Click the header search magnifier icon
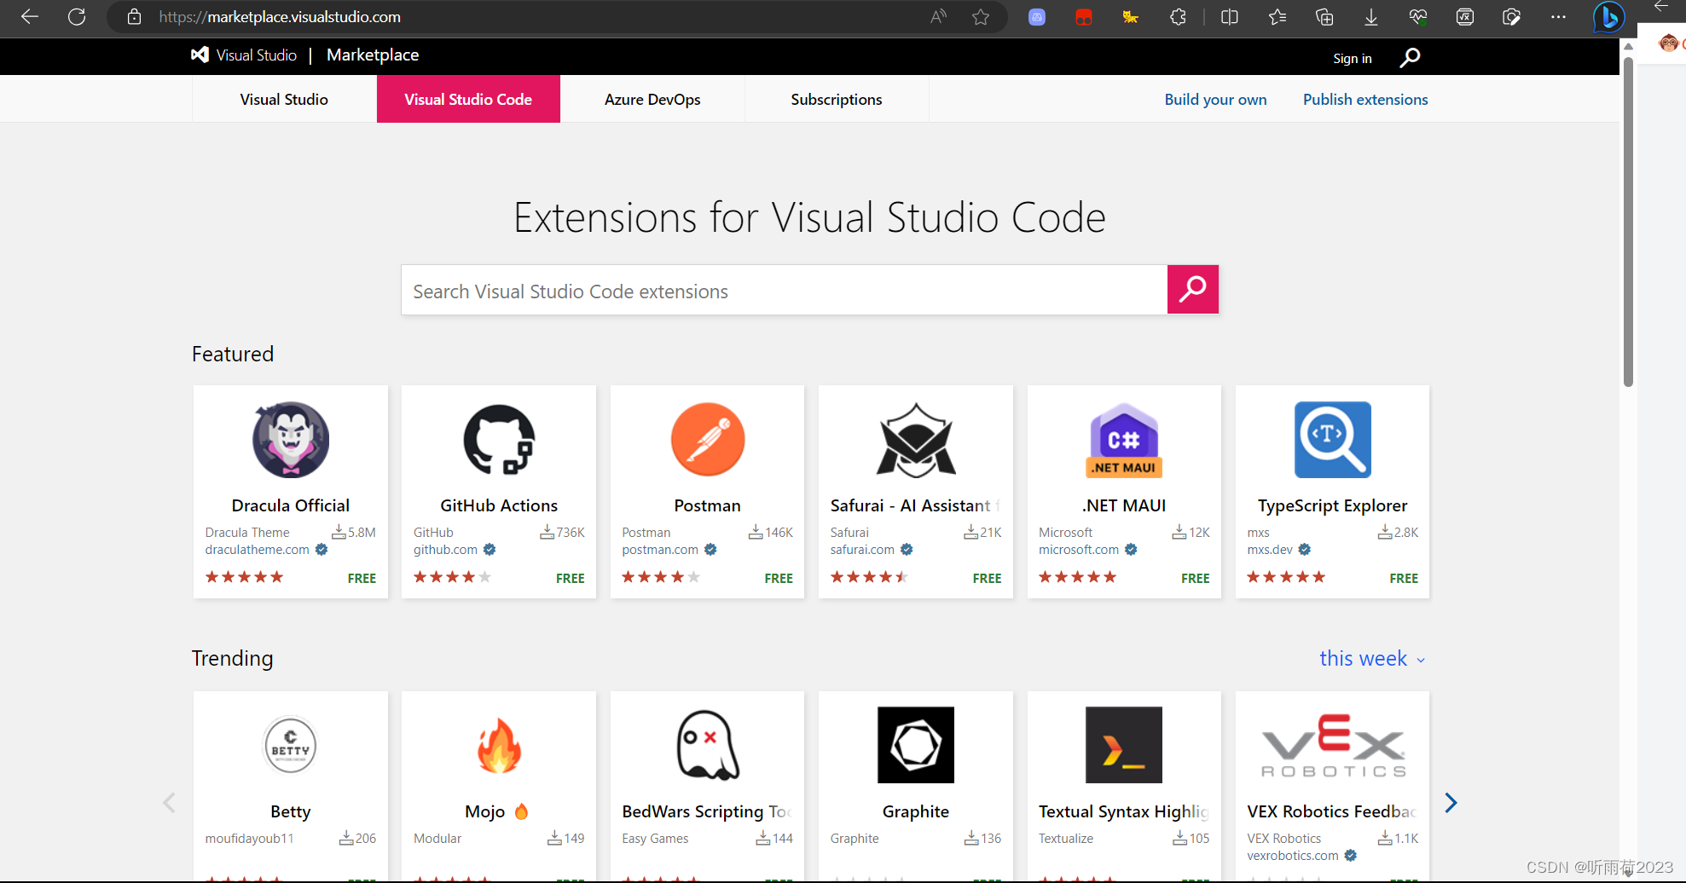The height and width of the screenshot is (883, 1686). point(1410,57)
